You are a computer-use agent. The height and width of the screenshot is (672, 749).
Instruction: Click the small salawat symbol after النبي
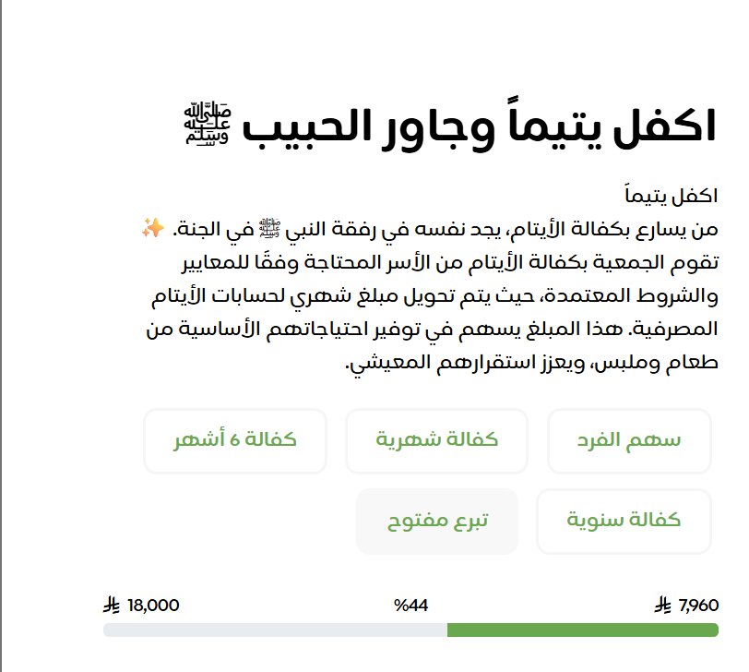tap(267, 229)
